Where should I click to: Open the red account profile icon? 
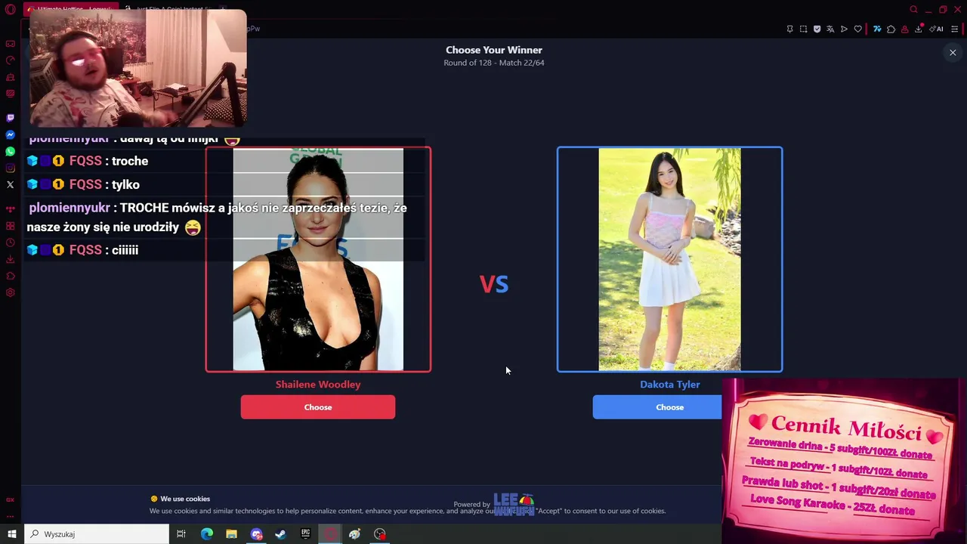point(904,29)
